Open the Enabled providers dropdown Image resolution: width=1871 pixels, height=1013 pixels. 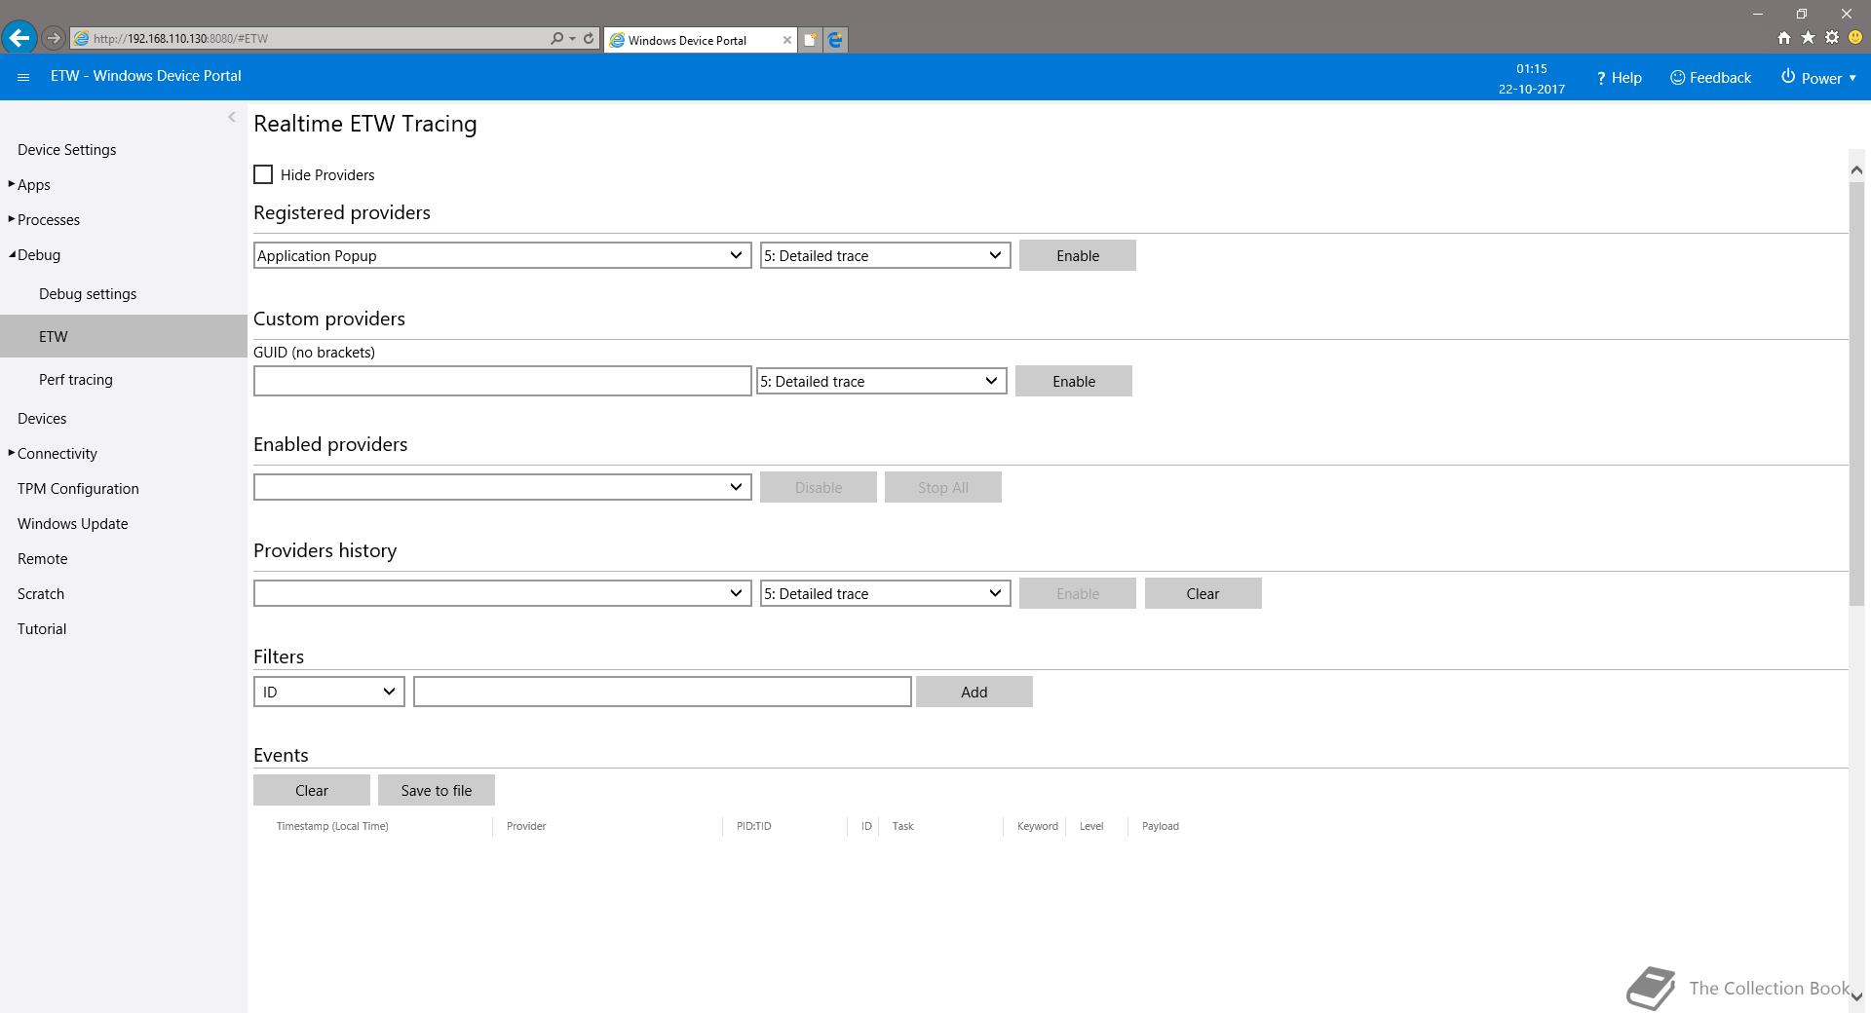click(502, 487)
